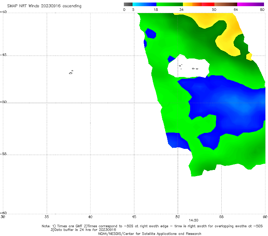This screenshot has width=268, height=236.
Task: Click the color bar label '34'
Action: coord(181,9)
